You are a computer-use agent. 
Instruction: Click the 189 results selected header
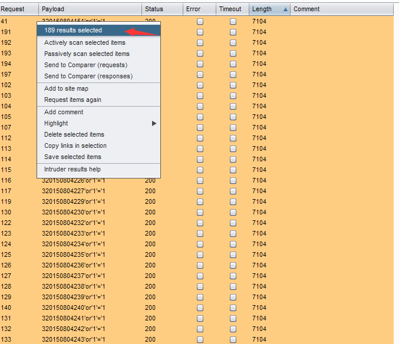point(99,30)
